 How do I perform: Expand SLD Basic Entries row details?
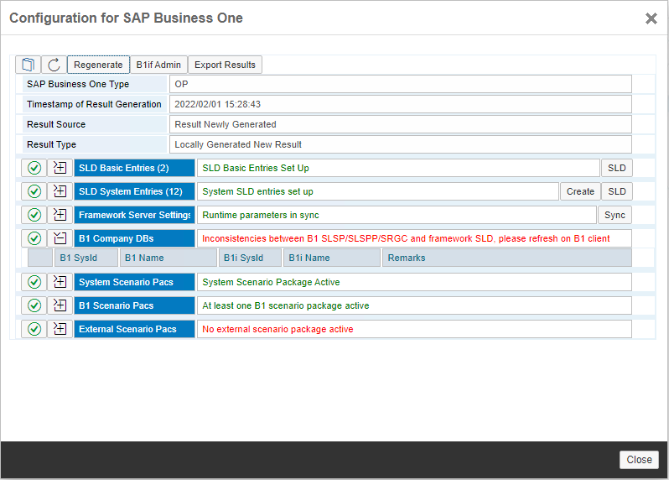[x=60, y=168]
